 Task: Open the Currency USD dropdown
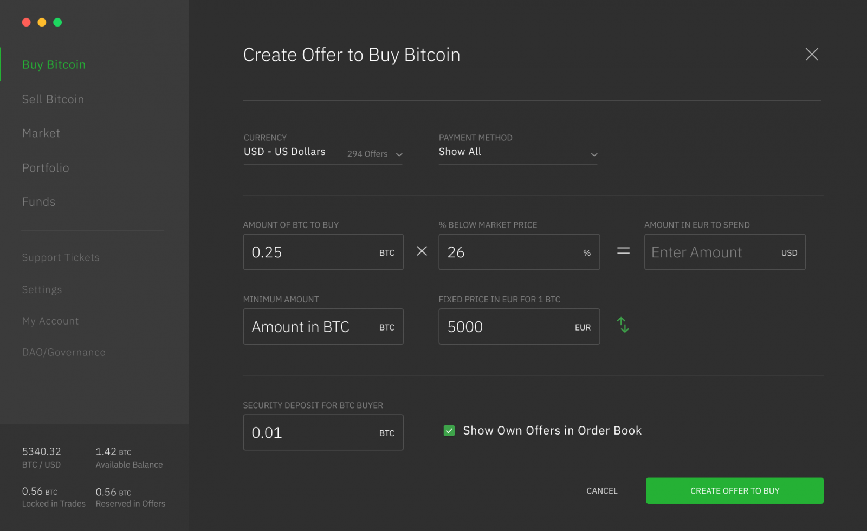(322, 153)
